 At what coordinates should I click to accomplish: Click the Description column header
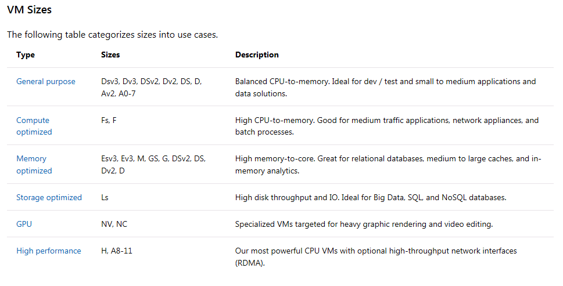(257, 55)
